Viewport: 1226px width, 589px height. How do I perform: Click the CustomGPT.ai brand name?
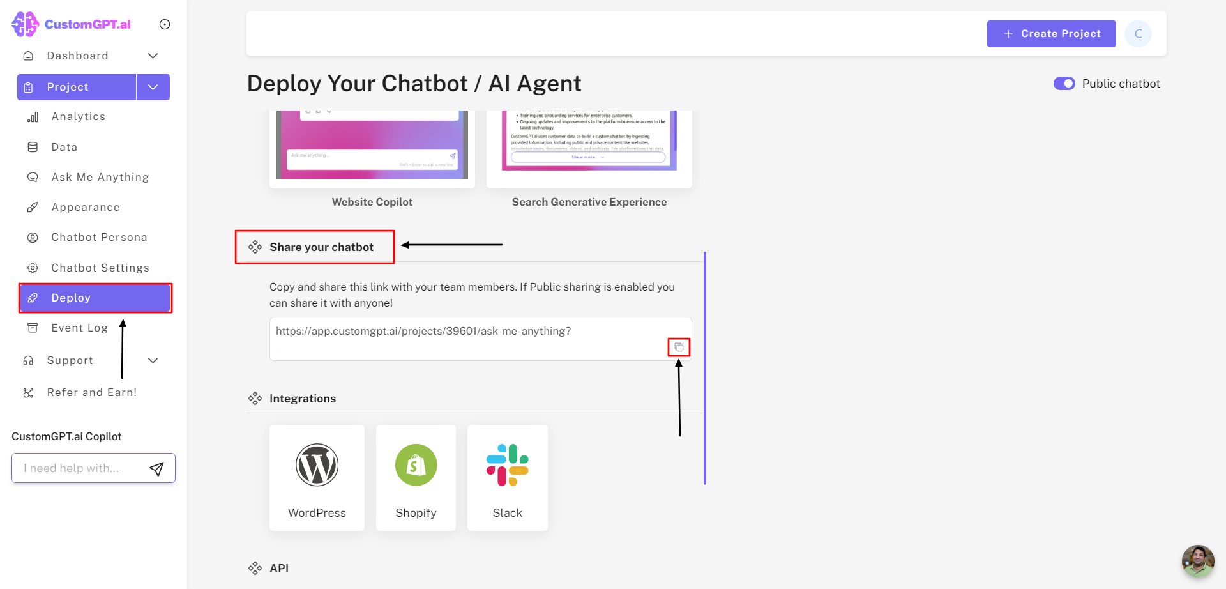(87, 24)
